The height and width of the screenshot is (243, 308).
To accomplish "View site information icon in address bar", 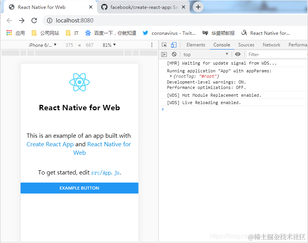I will point(50,21).
